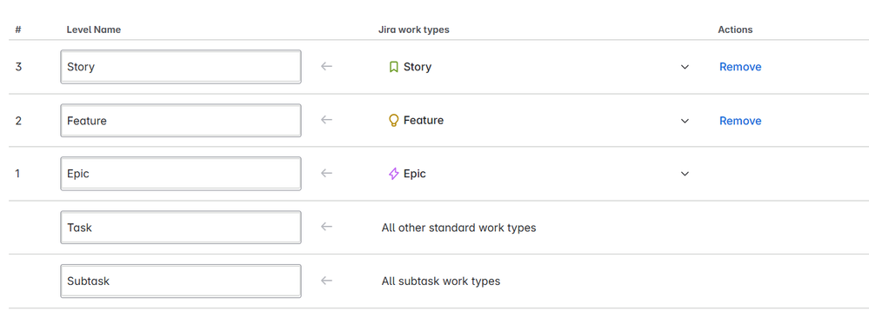The height and width of the screenshot is (331, 869).
Task: Click the green Story bookmark icon
Action: tap(393, 67)
